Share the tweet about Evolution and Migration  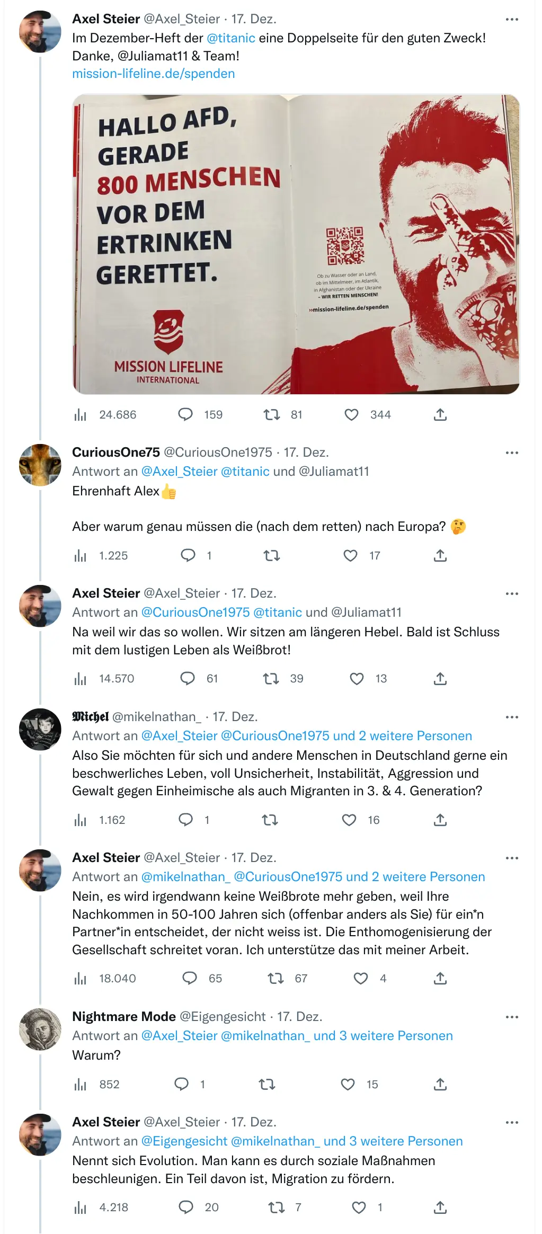[440, 1208]
